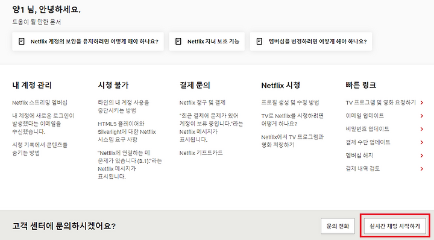Open Netflix 기프트카드 link
Image resolution: width=434 pixels, height=240 pixels.
201,153
